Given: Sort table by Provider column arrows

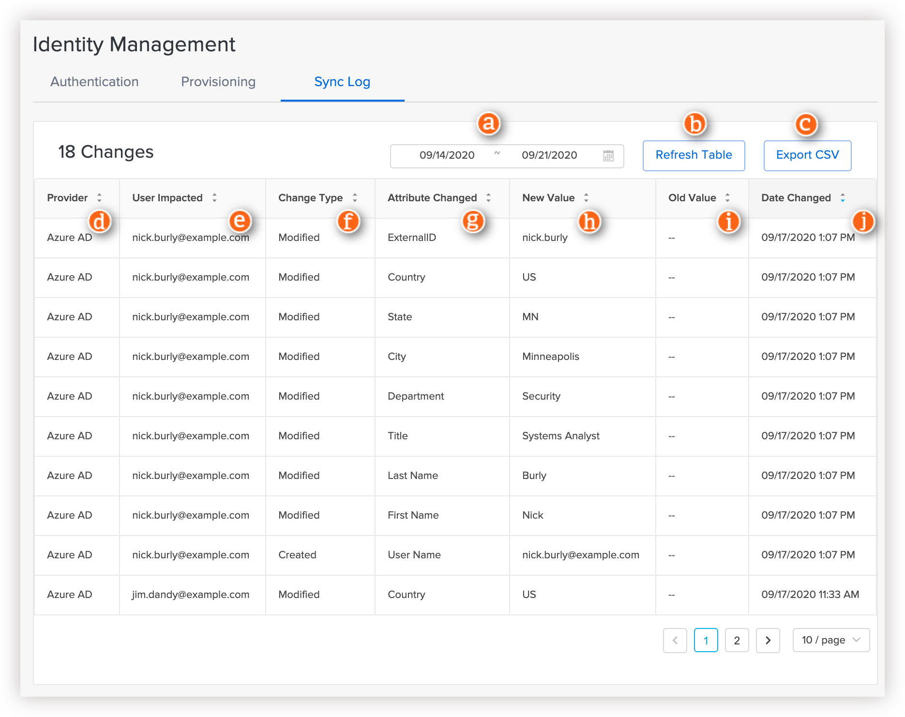Looking at the screenshot, I should 99,198.
